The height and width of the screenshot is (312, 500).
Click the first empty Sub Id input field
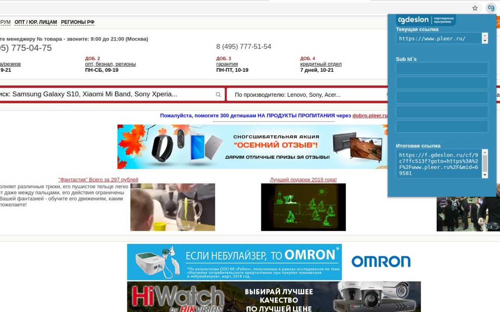(441, 68)
